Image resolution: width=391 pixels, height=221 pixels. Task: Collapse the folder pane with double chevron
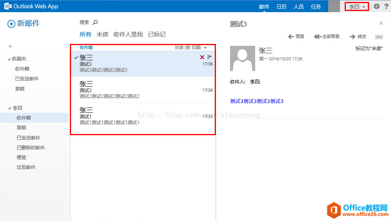[x=10, y=46]
